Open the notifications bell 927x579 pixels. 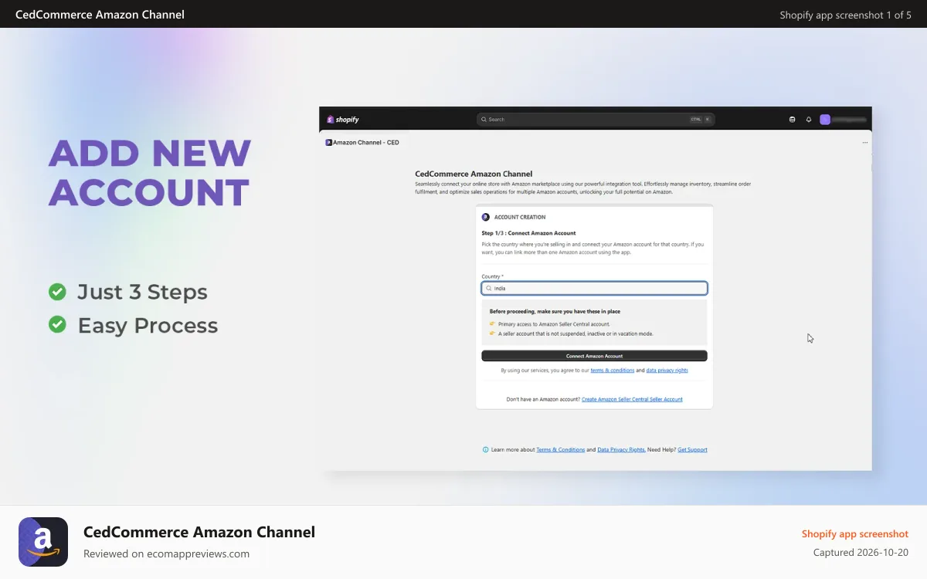tap(809, 120)
